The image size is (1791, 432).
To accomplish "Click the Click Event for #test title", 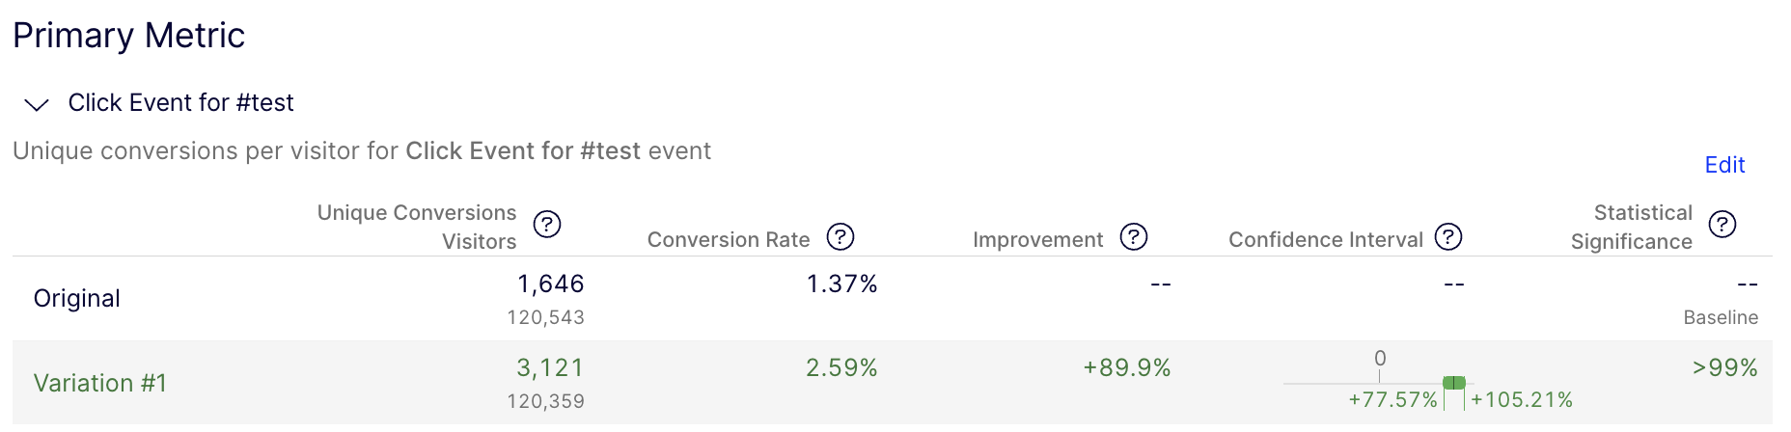I will (x=180, y=102).
